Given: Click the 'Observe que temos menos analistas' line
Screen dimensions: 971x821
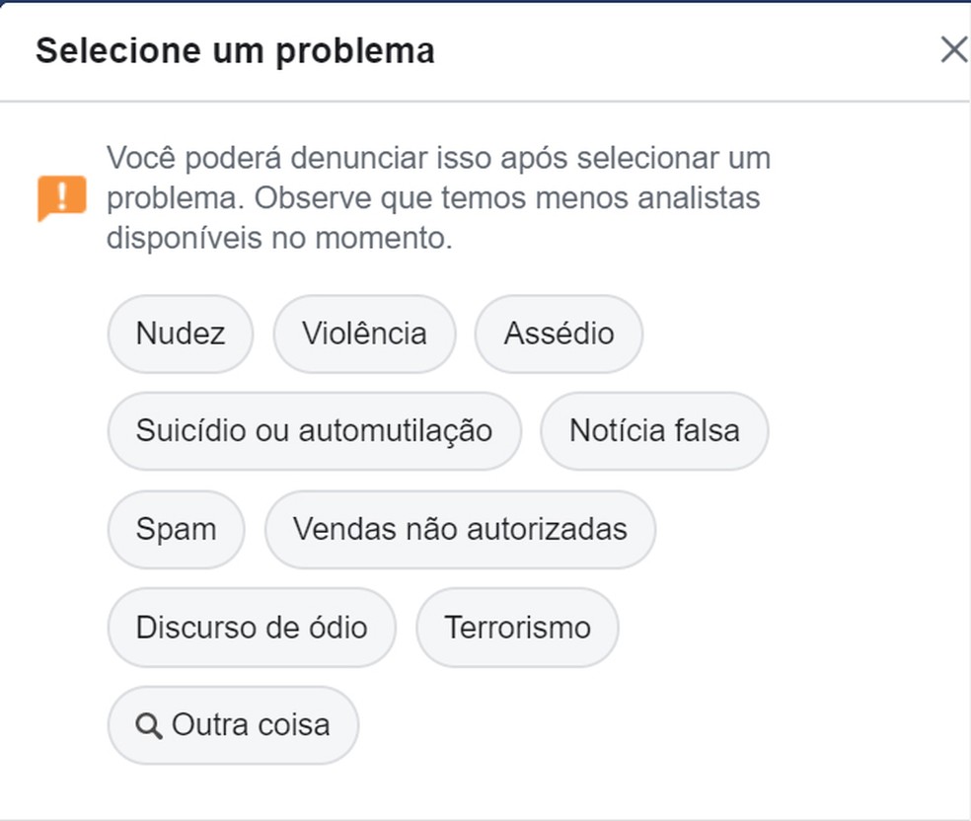Looking at the screenshot, I should [x=507, y=198].
